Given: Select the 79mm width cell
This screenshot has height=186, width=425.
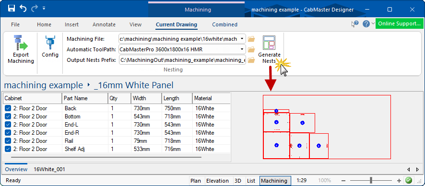Looking at the screenshot, I should coord(146,141).
